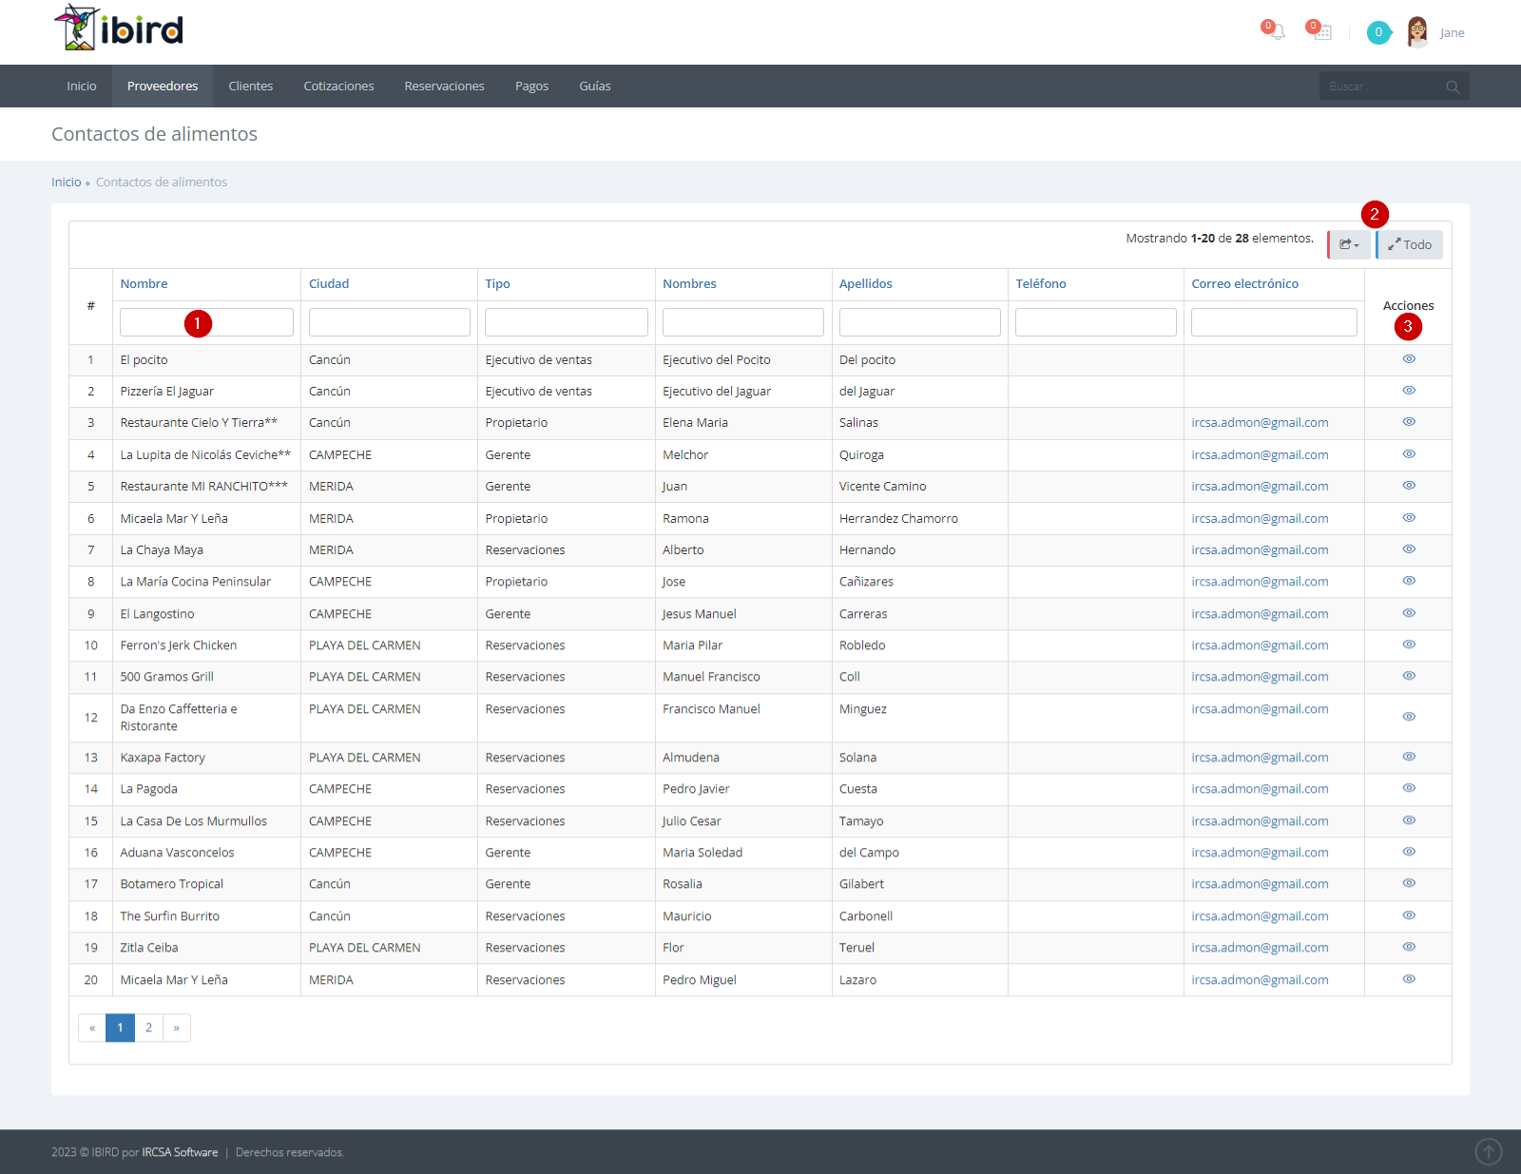View 500 Gramos Grill record
This screenshot has height=1174, width=1521.
[x=1409, y=676]
